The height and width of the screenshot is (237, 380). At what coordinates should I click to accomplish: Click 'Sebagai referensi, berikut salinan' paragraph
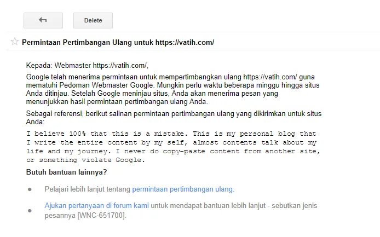click(x=174, y=118)
